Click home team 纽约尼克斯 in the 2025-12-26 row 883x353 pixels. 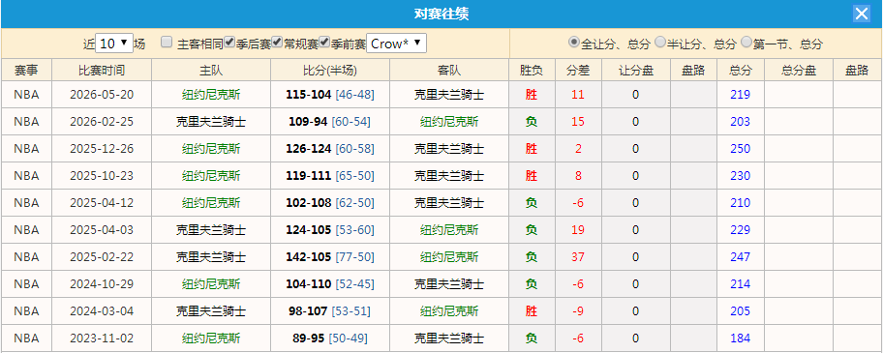coord(211,148)
